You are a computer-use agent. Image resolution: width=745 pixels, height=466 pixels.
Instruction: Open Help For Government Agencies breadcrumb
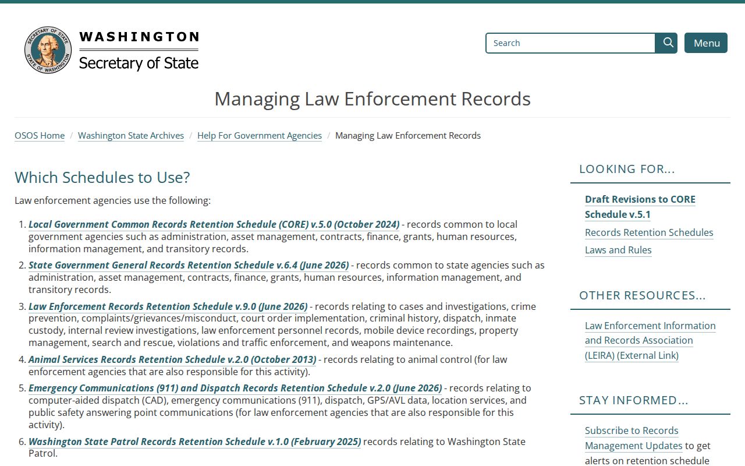[x=260, y=136]
